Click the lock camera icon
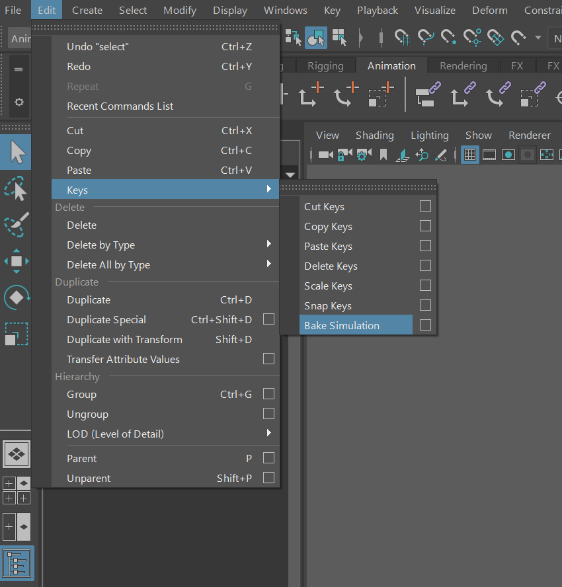The image size is (562, 587). tap(345, 155)
